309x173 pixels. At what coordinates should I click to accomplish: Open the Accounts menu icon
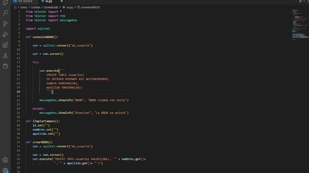click(5, 160)
